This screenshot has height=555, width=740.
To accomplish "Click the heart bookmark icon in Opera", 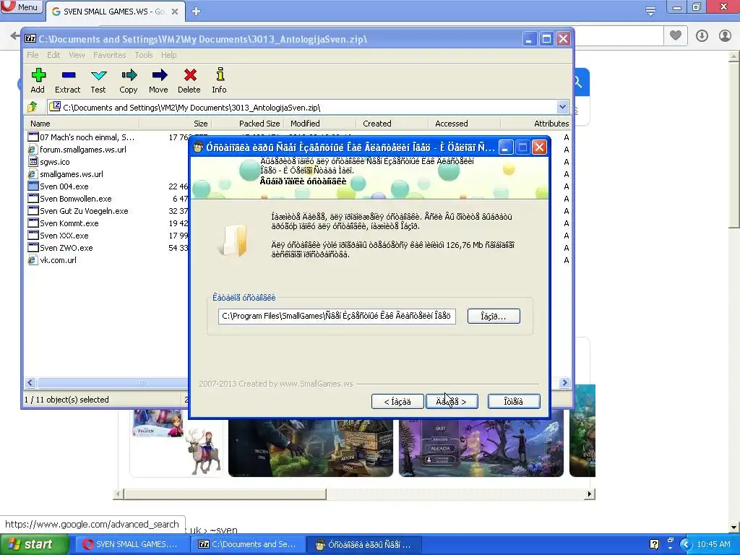I will (x=676, y=35).
